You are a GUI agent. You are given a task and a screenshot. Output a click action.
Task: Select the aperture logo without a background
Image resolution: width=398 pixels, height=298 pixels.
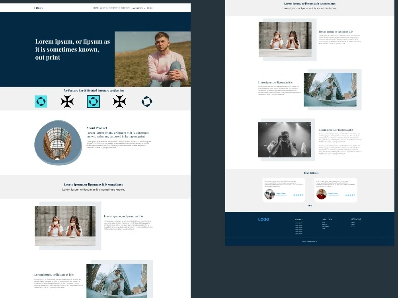point(147,102)
